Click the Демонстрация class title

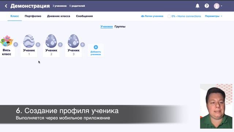pyautogui.click(x=30, y=6)
